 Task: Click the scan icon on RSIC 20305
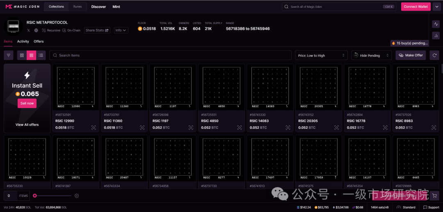[x=337, y=128]
